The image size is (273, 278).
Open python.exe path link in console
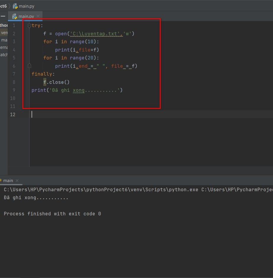[101, 189]
